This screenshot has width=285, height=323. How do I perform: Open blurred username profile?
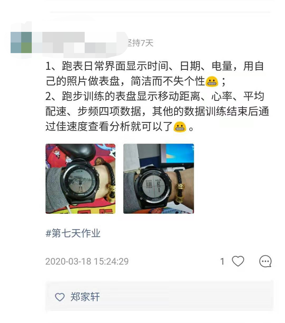pos(82,43)
